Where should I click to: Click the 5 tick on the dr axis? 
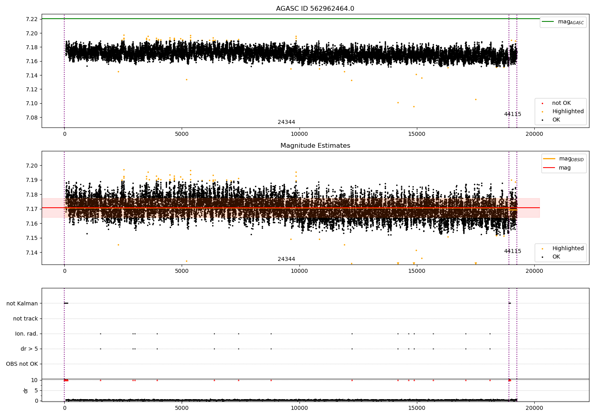tap(36, 390)
